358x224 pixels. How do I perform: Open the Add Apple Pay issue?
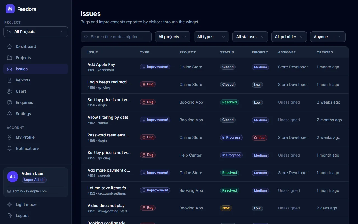tap(101, 64)
